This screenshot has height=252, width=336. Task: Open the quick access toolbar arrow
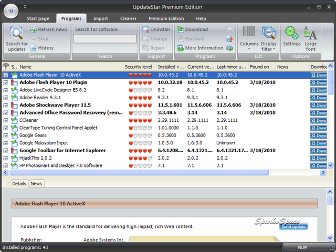coord(25,7)
